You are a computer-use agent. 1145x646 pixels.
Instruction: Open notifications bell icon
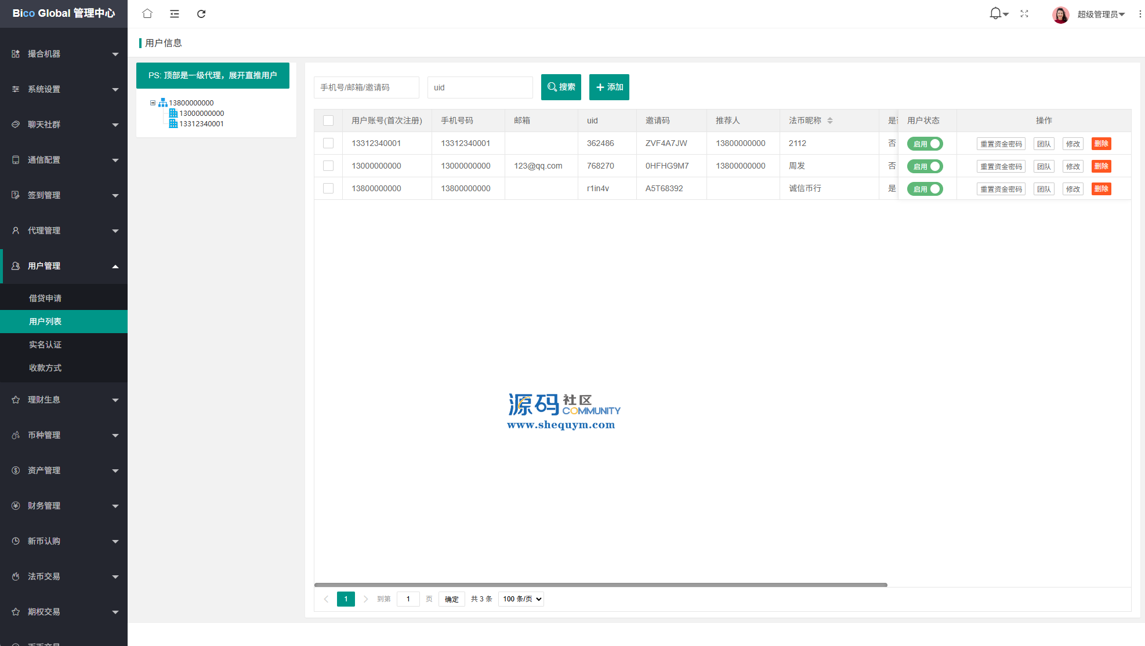point(995,13)
